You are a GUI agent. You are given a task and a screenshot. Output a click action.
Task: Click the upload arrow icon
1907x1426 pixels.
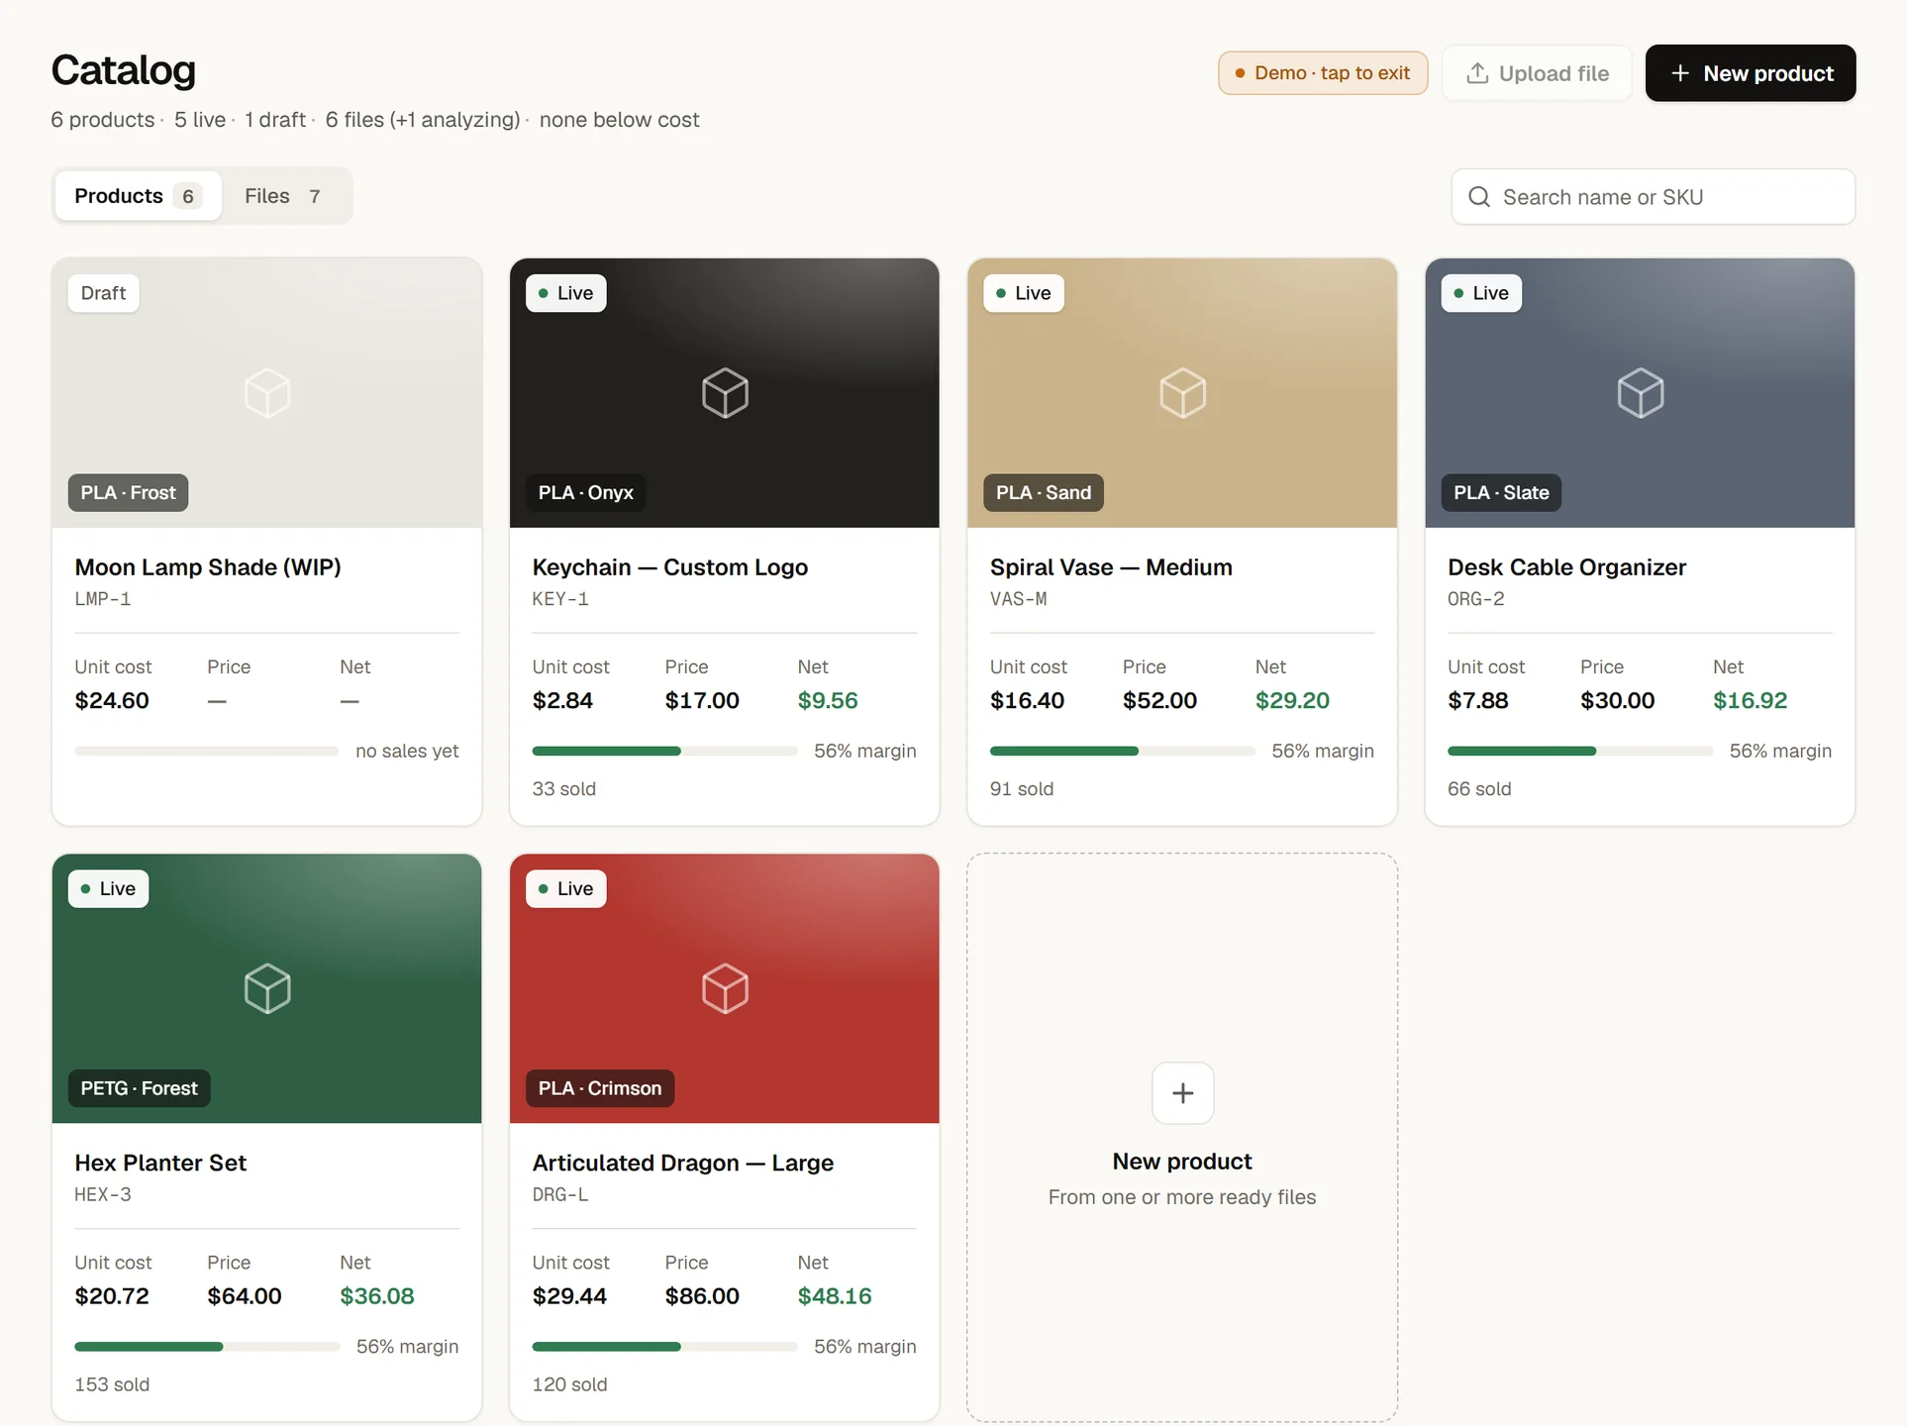click(1477, 73)
